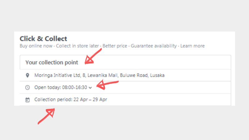The width and height of the screenshot is (249, 140).
Task: Click the 22 Apr – 29 Apr date range
Action: pyautogui.click(x=90, y=100)
